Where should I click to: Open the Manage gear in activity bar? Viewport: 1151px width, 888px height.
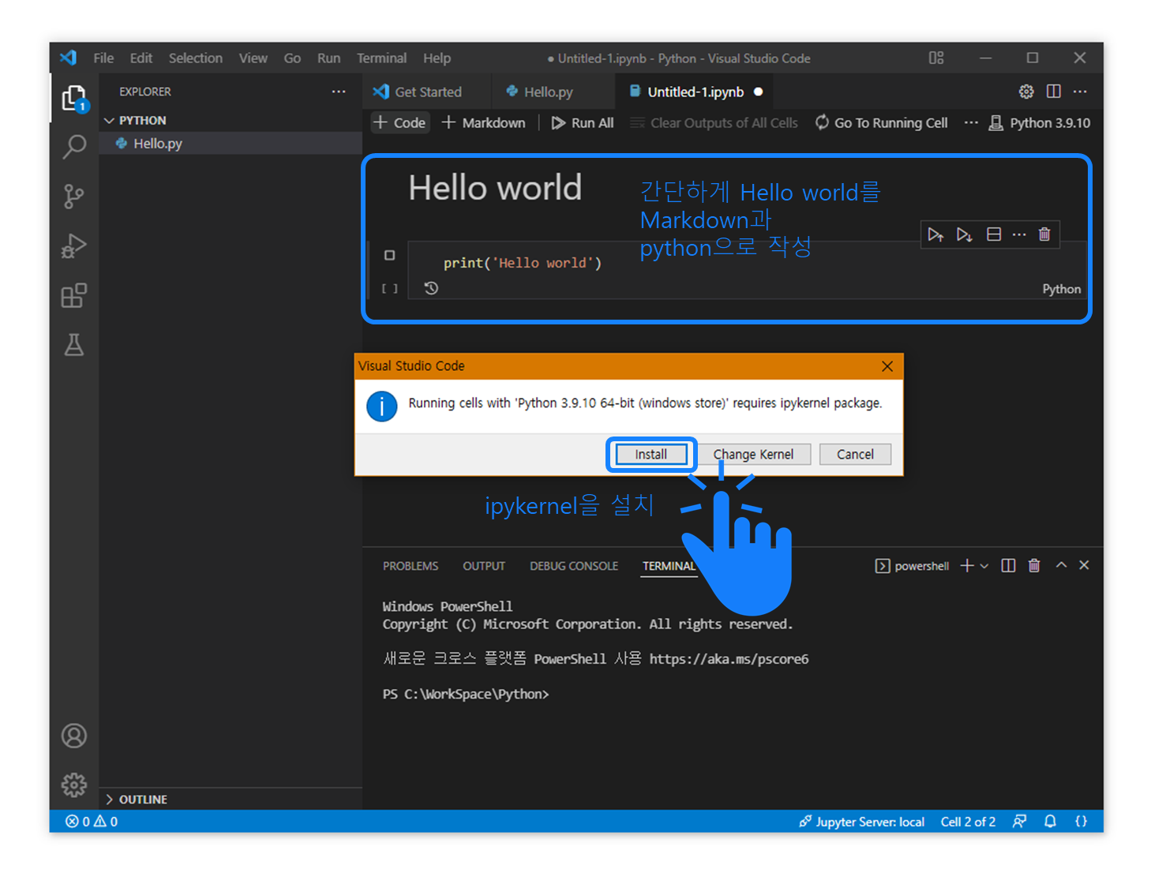pos(74,785)
